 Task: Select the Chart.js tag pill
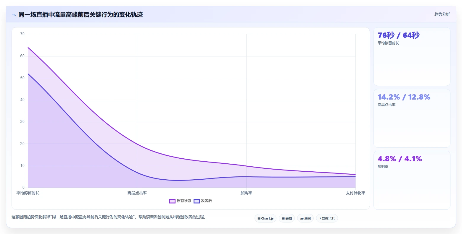point(265,218)
